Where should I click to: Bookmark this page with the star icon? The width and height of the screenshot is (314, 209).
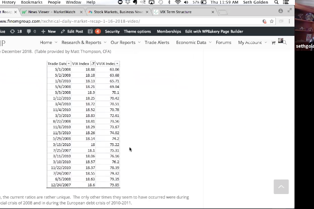272,21
